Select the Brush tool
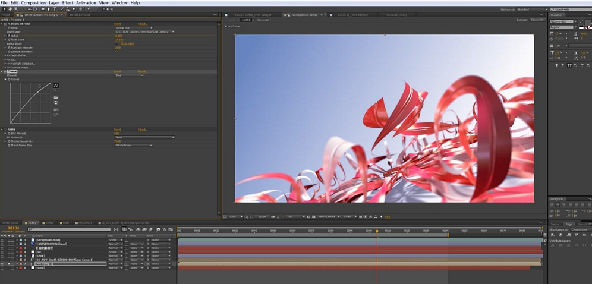Screen dimensions: 592x284 coord(62,9)
